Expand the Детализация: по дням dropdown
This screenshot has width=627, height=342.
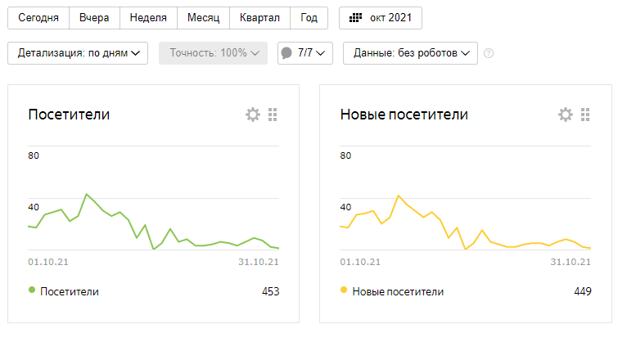click(x=79, y=53)
